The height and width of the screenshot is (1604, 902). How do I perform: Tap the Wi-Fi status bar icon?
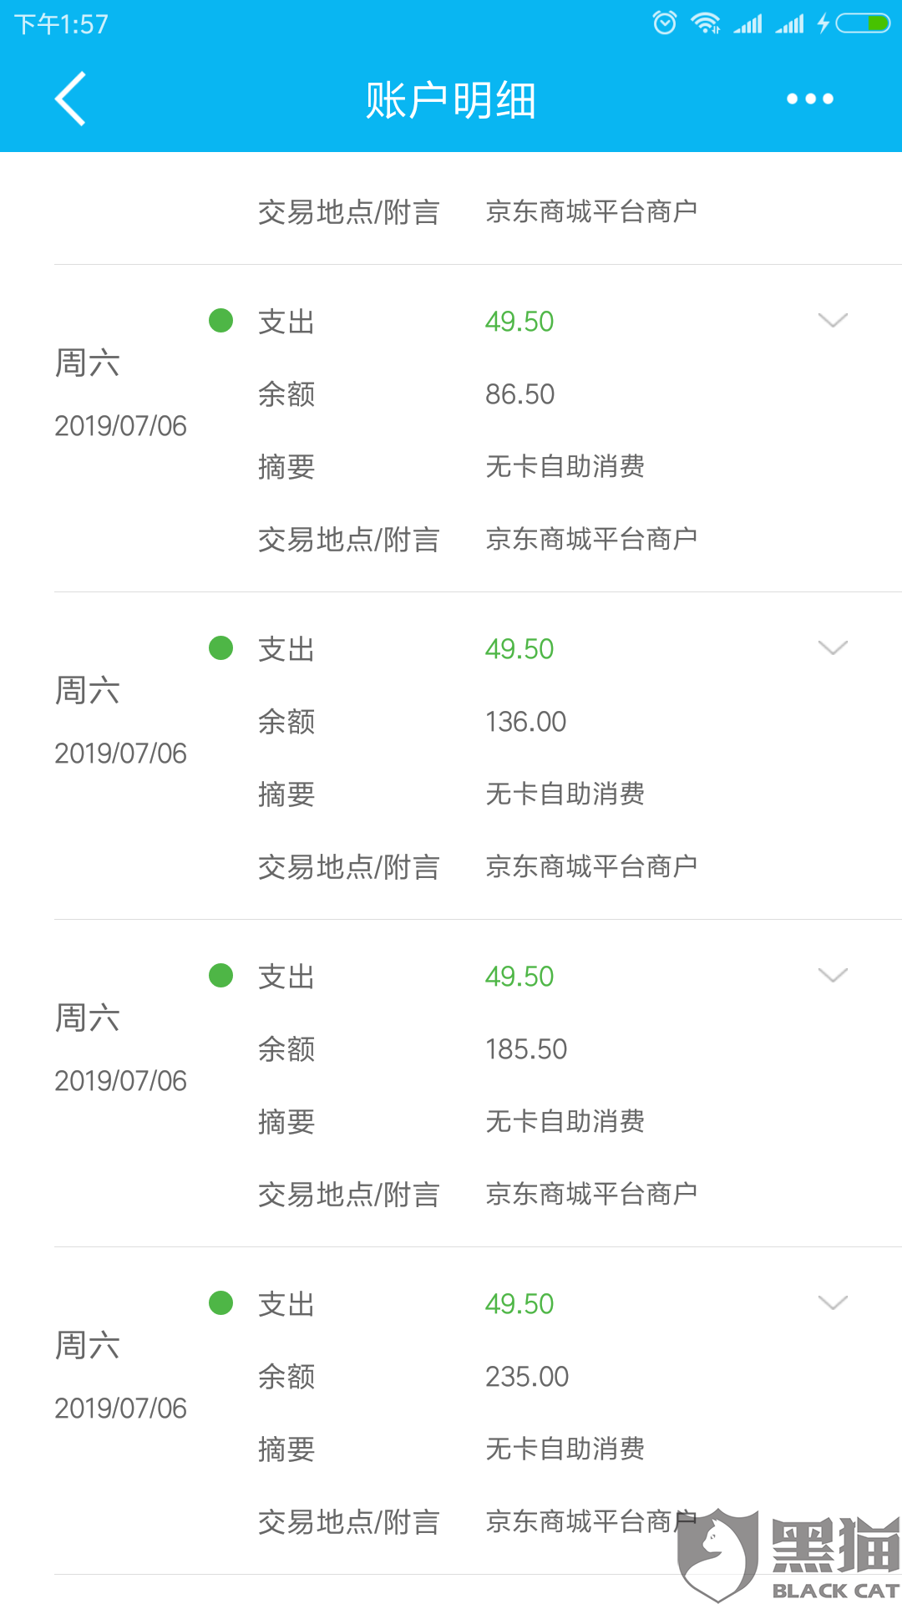point(706,23)
